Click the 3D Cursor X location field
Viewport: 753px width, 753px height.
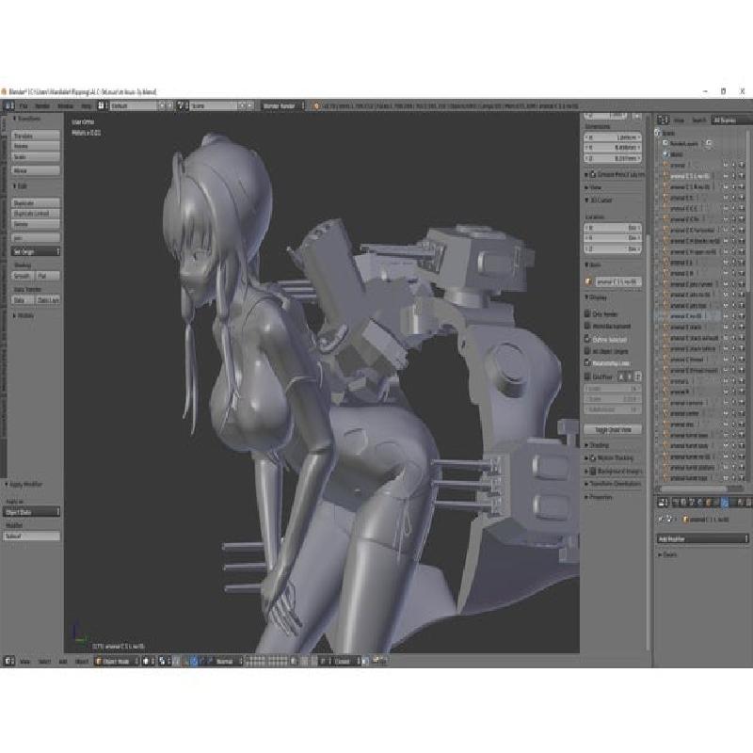(613, 227)
